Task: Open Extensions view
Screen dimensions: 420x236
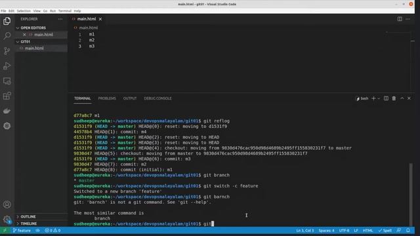Action: point(7,96)
